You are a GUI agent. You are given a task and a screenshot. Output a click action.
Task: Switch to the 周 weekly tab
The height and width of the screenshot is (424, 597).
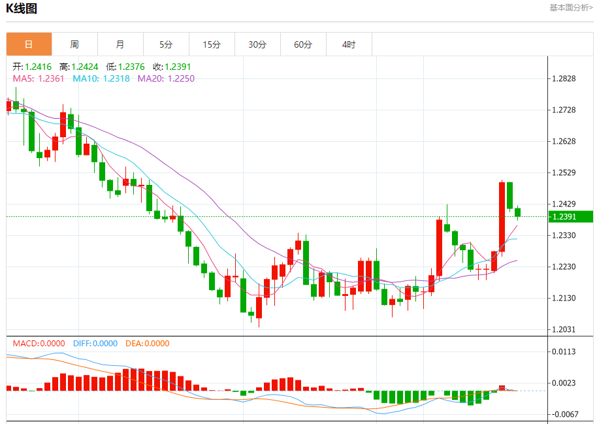pyautogui.click(x=74, y=44)
